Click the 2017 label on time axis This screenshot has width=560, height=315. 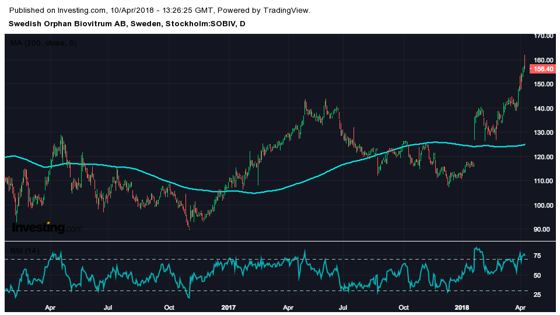(229, 307)
